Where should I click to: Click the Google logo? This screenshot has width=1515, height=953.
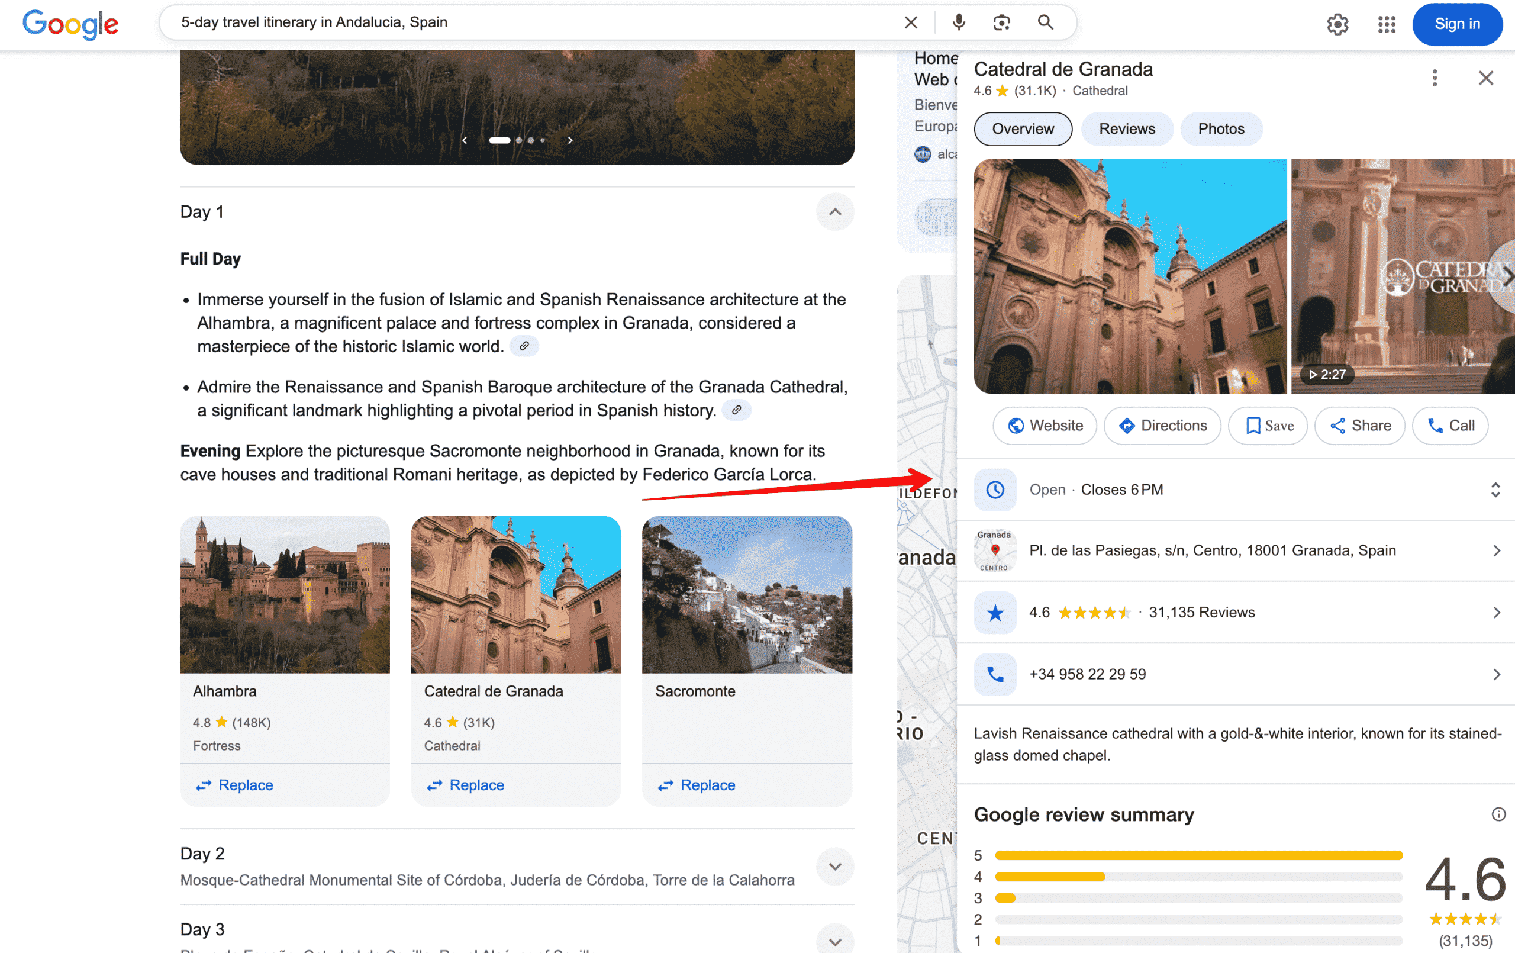pyautogui.click(x=70, y=24)
